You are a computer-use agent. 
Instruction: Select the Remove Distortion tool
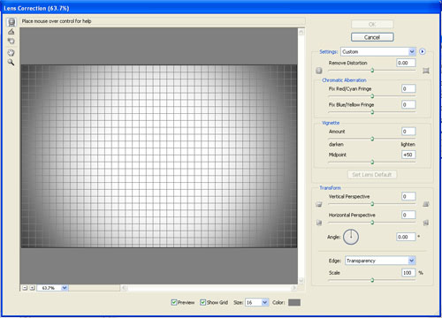(11, 22)
